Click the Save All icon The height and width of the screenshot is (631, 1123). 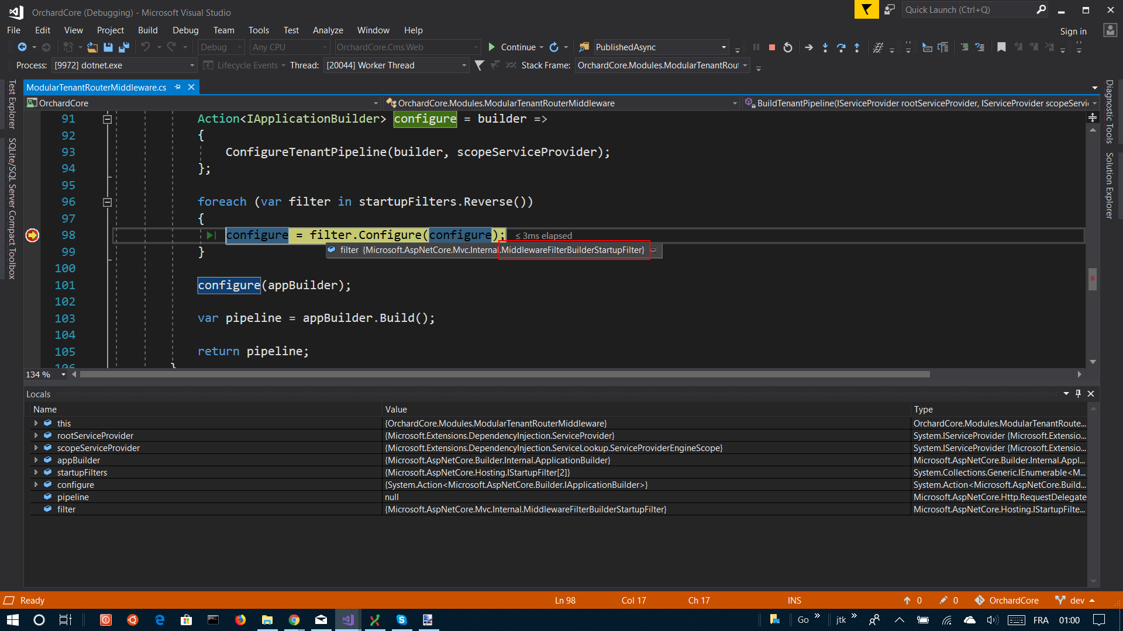(x=123, y=47)
